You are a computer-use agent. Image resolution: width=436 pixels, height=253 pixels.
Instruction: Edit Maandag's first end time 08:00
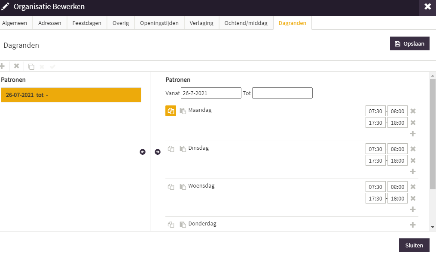click(x=398, y=111)
